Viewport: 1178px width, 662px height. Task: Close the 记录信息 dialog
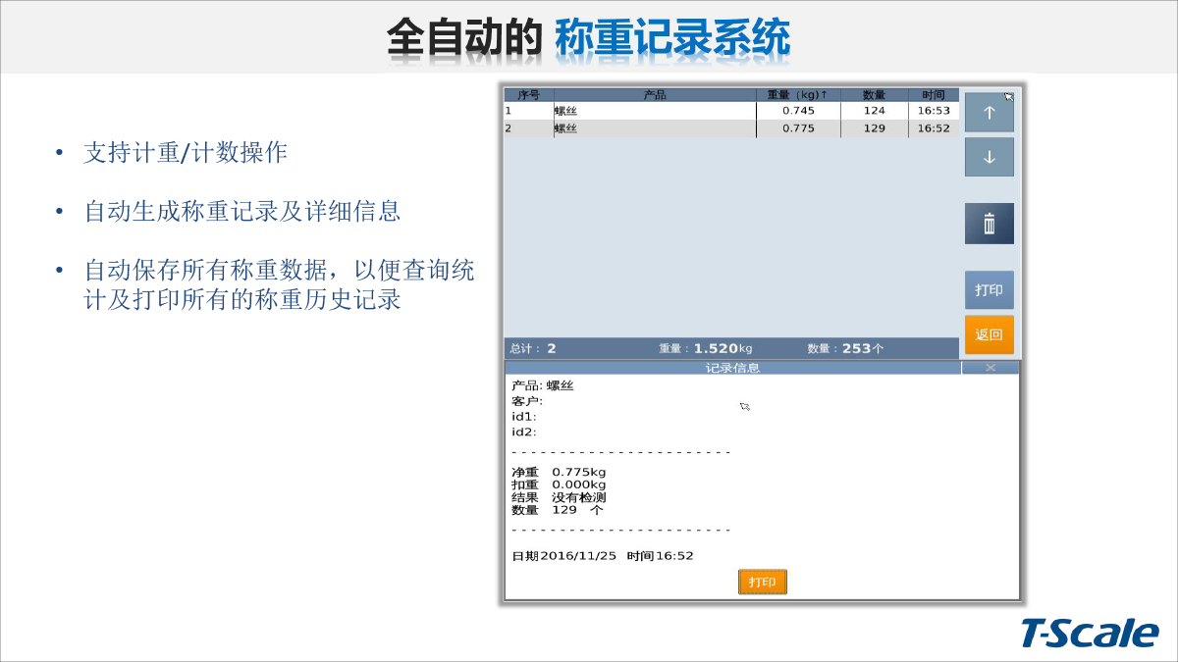coord(990,367)
